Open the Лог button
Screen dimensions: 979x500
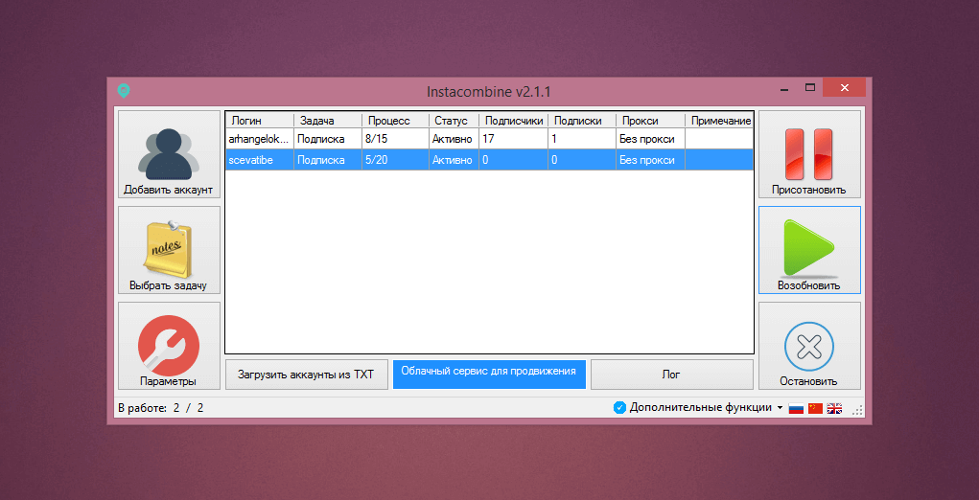click(672, 375)
